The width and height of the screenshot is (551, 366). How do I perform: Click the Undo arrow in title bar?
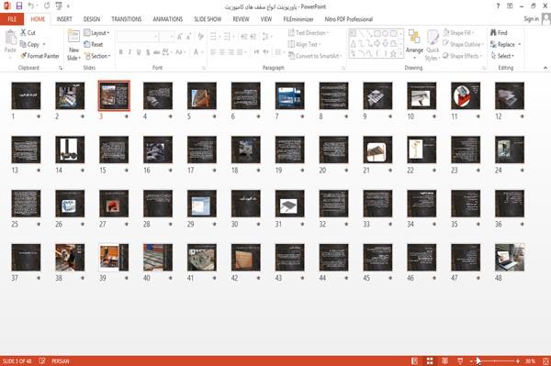coord(31,6)
